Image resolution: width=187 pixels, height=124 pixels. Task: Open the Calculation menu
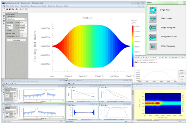point(25,6)
